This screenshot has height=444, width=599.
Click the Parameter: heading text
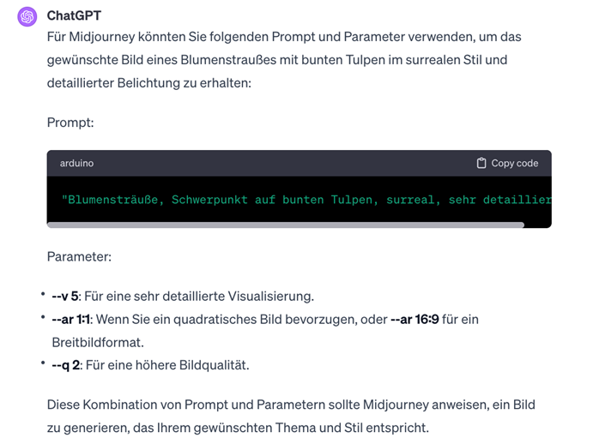coord(79,256)
